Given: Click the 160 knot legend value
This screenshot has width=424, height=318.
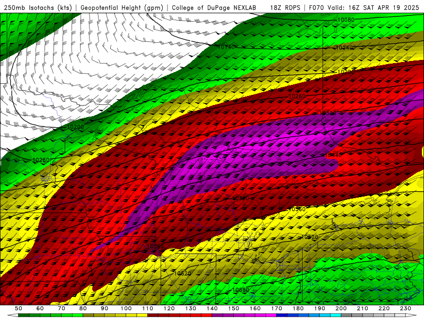Looking at the screenshot, I should pos(255,308).
